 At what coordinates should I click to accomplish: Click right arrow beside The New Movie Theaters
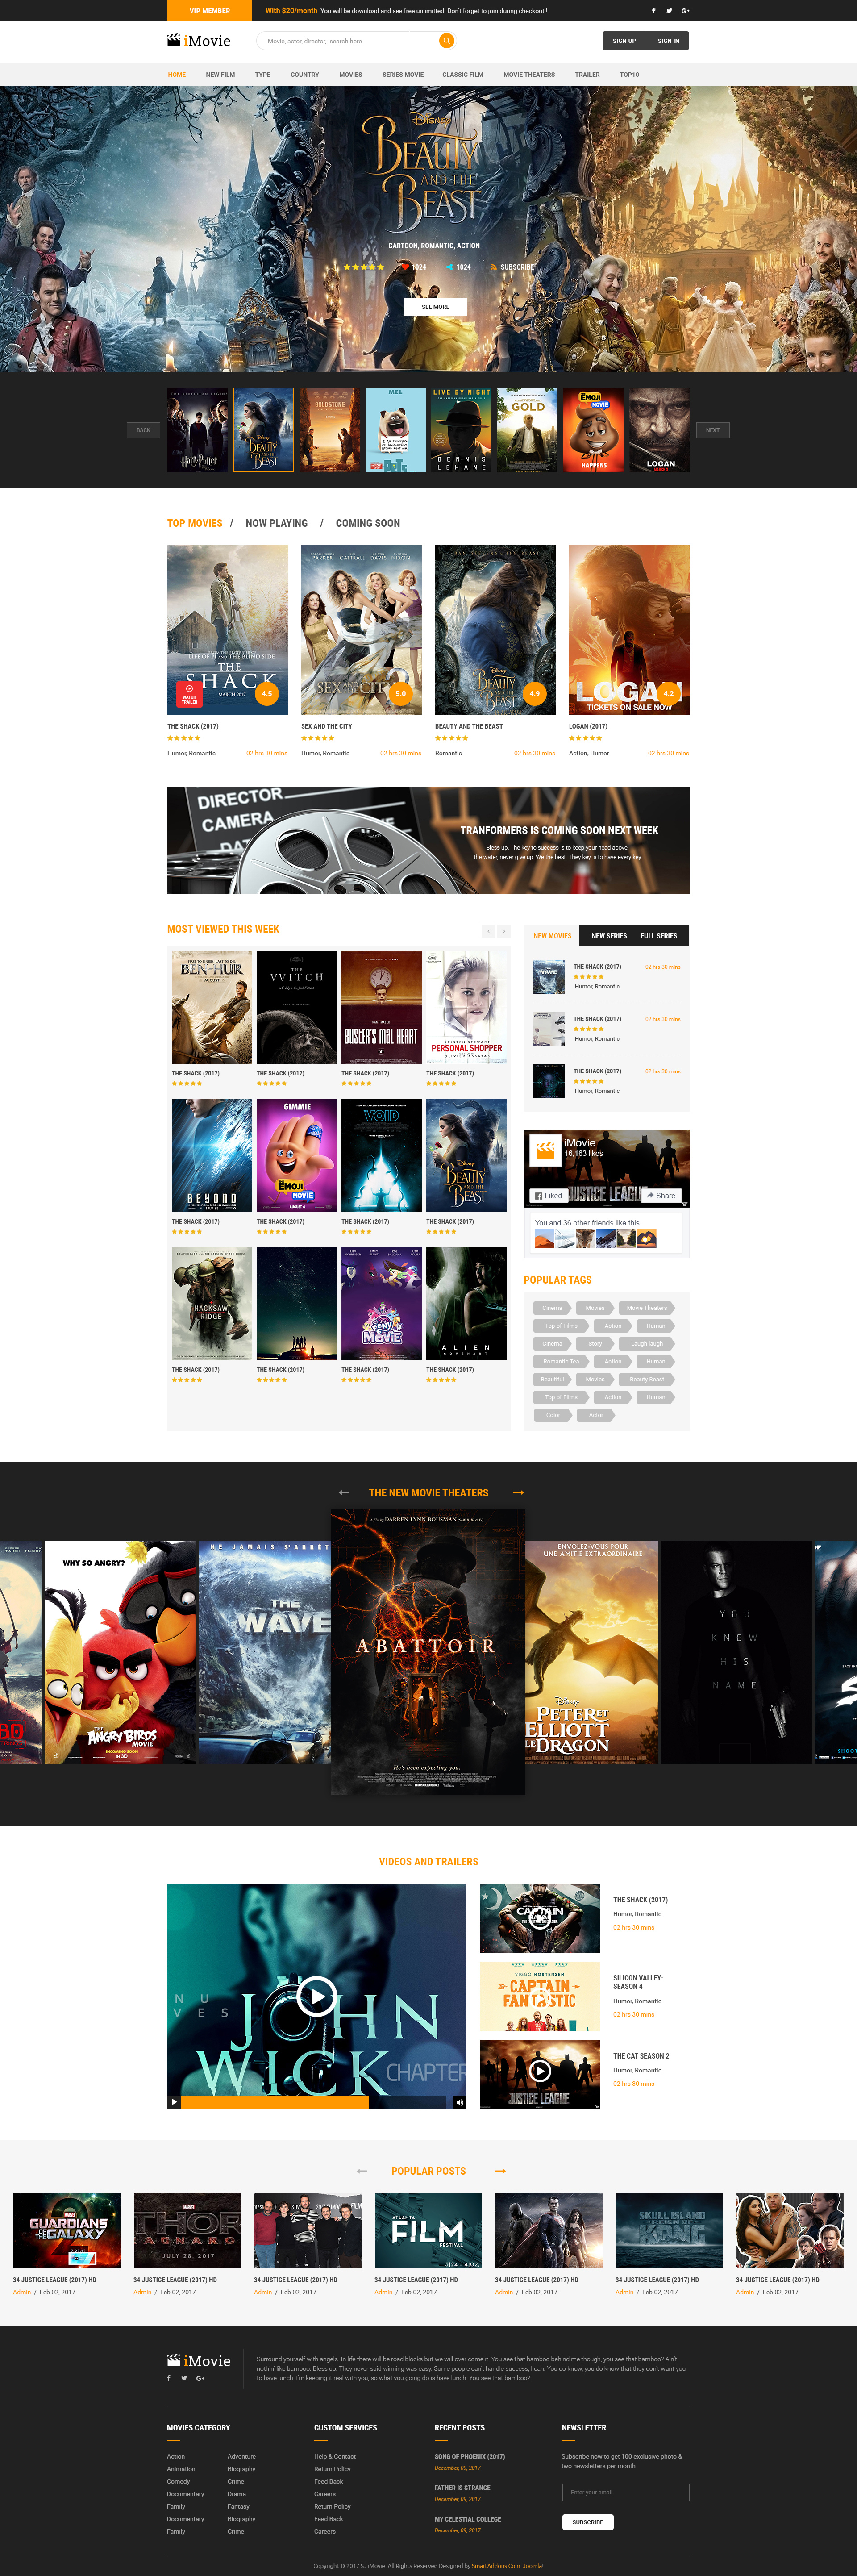(518, 1492)
